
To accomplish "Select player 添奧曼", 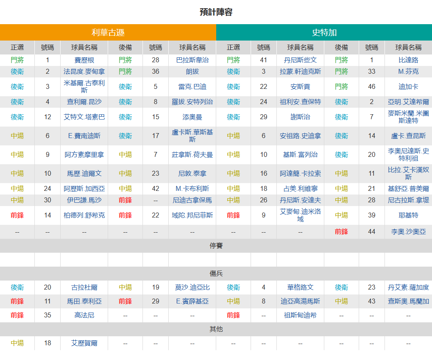I will (192, 117).
